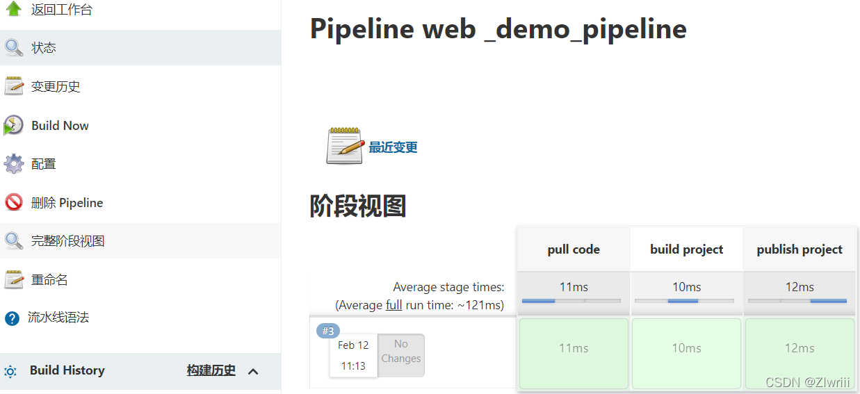The image size is (860, 394).
Task: Click the publish project stage header
Action: (x=800, y=249)
